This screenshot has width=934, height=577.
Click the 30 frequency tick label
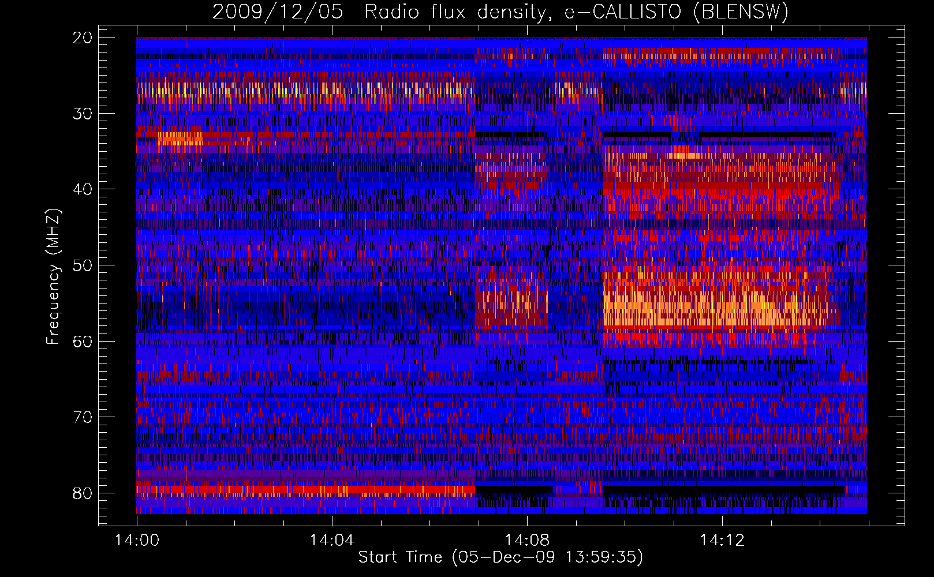[83, 114]
